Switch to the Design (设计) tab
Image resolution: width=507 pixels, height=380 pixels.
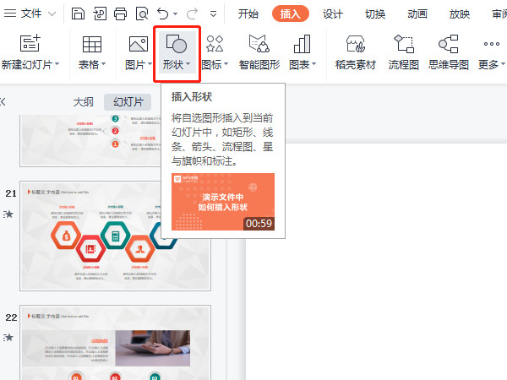tap(333, 14)
